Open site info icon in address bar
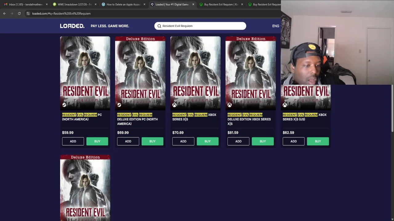Screen dimensions: 394x221 point(28,14)
